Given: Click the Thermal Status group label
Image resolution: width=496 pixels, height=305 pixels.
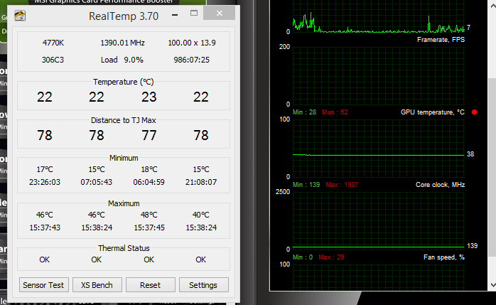Looking at the screenshot, I should 124,248.
